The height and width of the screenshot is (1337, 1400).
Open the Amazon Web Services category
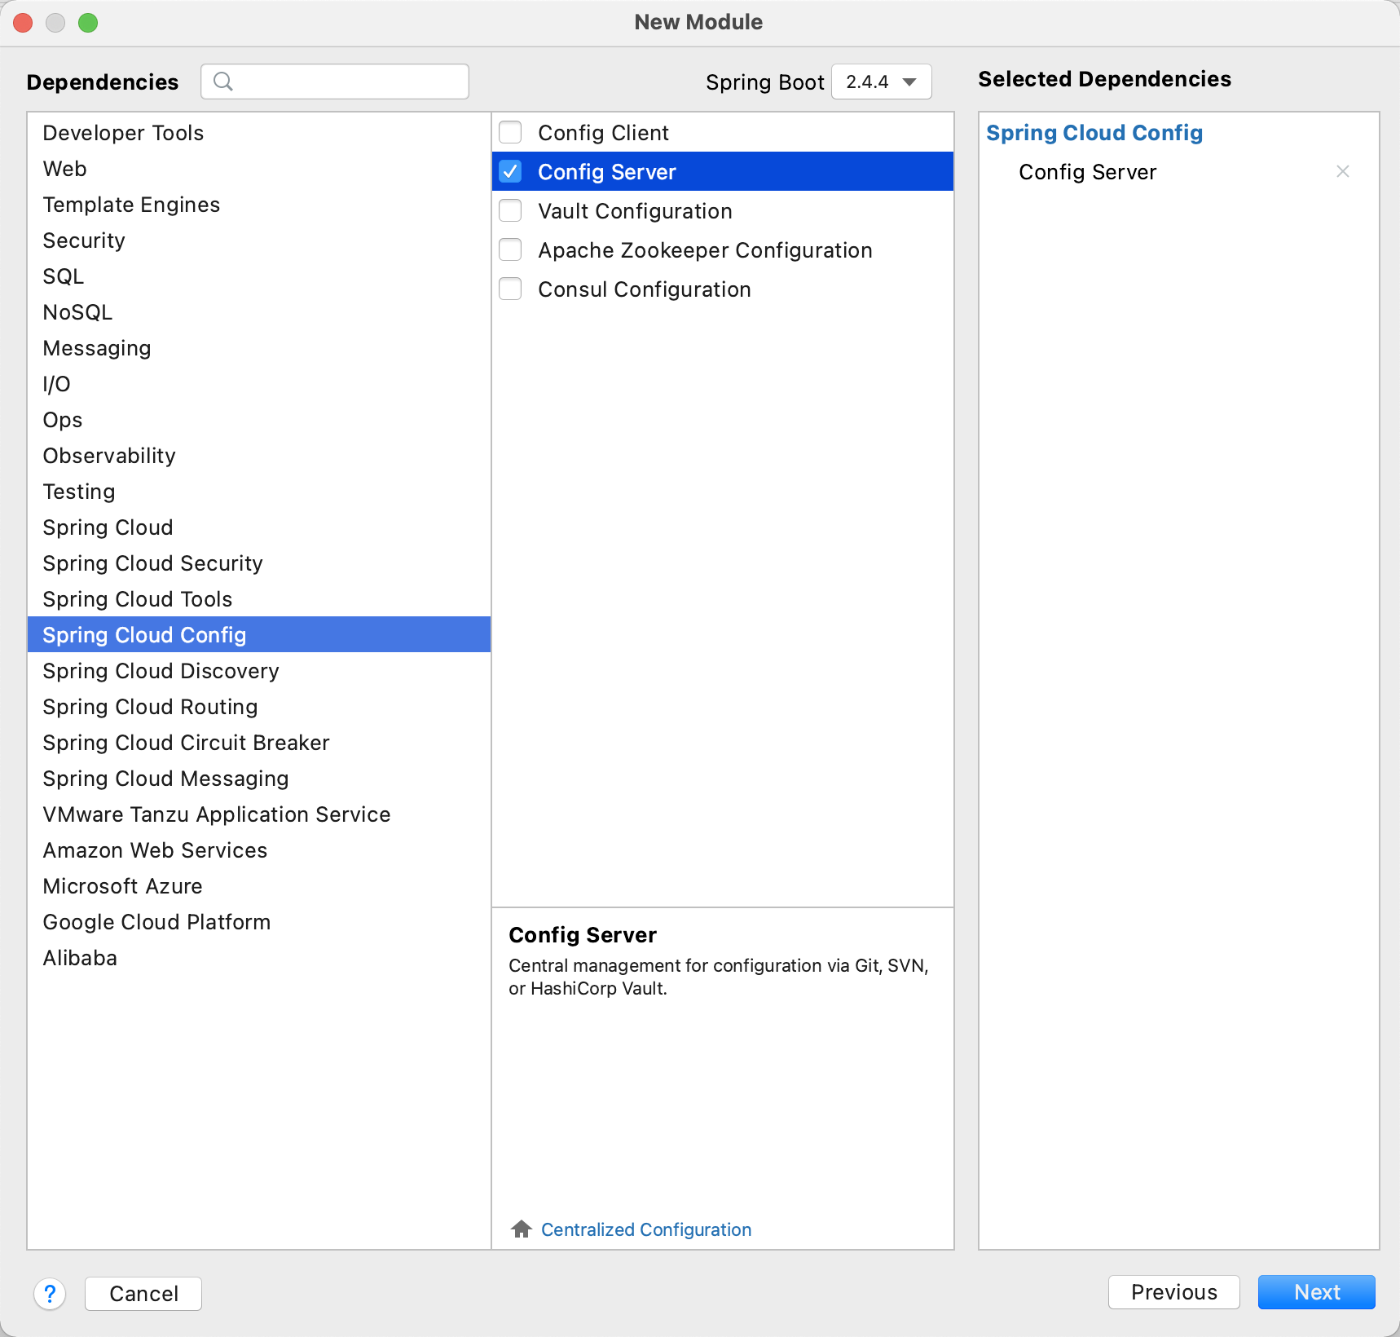[155, 850]
